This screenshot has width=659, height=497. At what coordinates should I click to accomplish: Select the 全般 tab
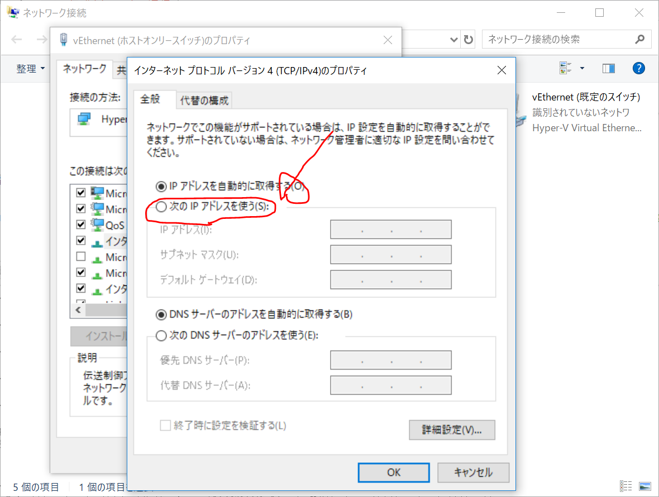click(x=150, y=99)
